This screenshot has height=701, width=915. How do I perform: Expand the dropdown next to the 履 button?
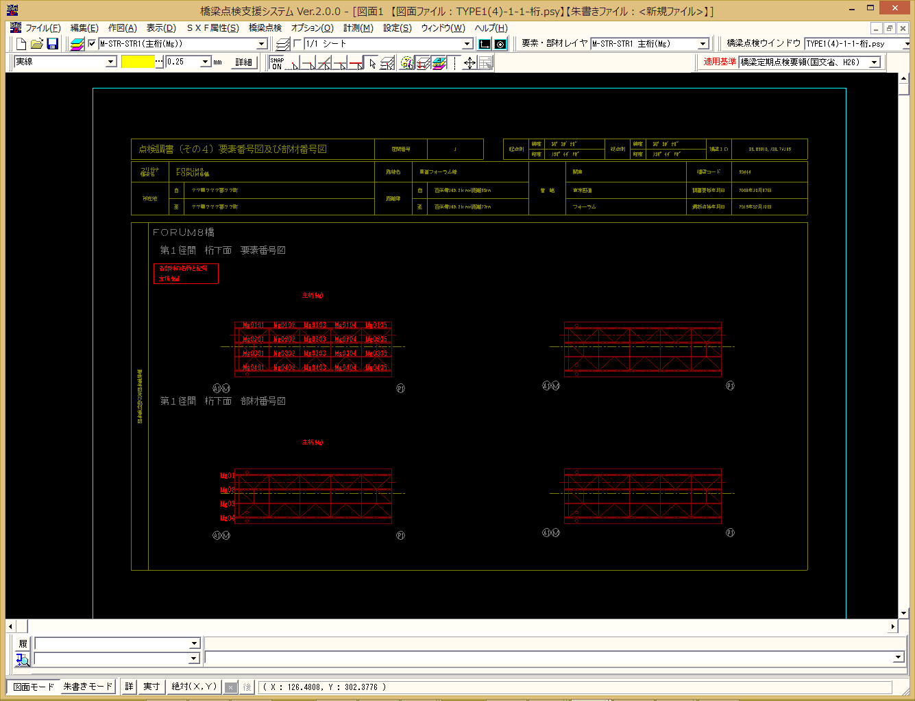pyautogui.click(x=194, y=643)
